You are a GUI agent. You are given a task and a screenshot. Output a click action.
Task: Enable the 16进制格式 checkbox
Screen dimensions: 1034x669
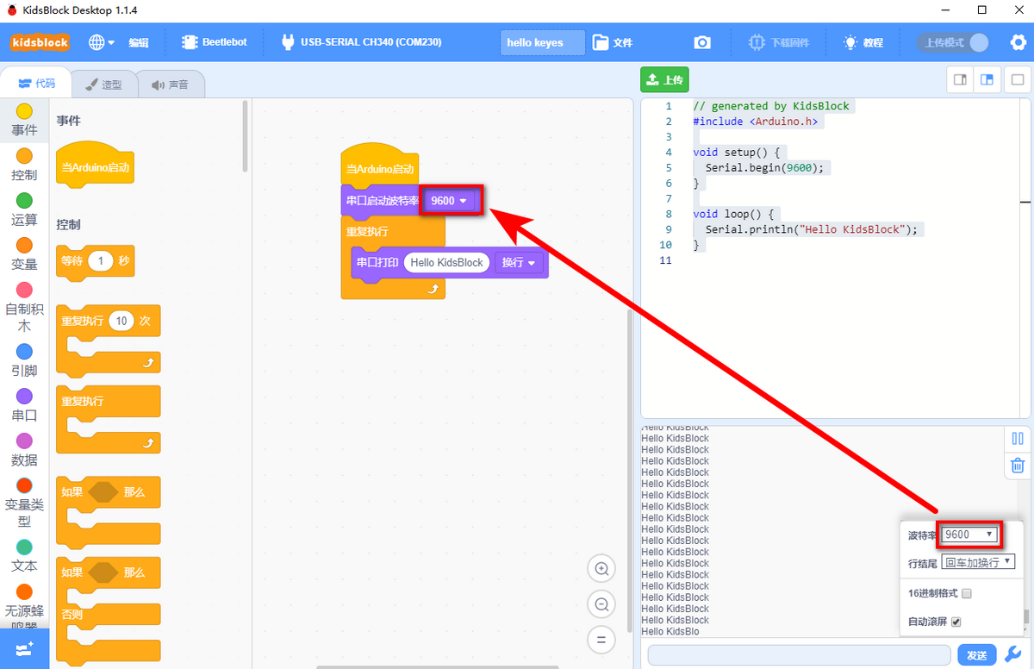(x=967, y=593)
